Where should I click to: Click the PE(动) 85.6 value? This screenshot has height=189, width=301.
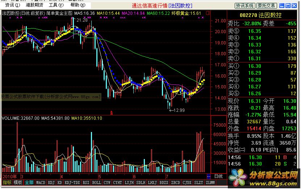[x=291, y=150]
